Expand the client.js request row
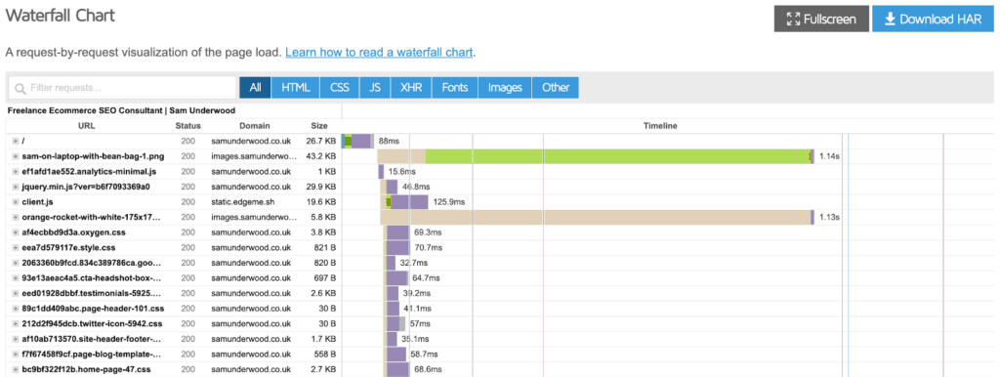The width and height of the screenshot is (1000, 377). coord(16,201)
